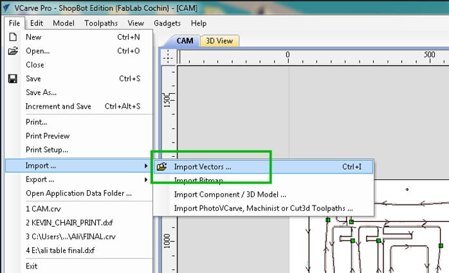The height and width of the screenshot is (273, 449).
Task: Select Save in the File menu
Action: 78,78
